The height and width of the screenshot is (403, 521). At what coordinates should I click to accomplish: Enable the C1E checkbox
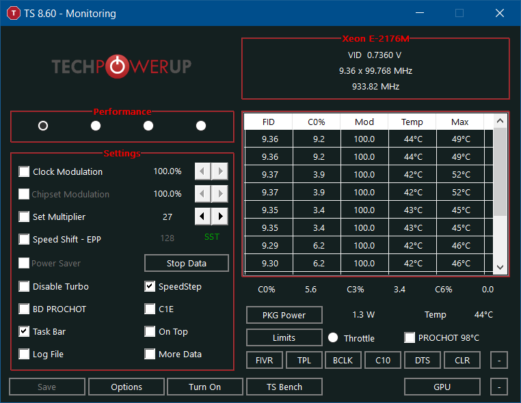click(150, 309)
